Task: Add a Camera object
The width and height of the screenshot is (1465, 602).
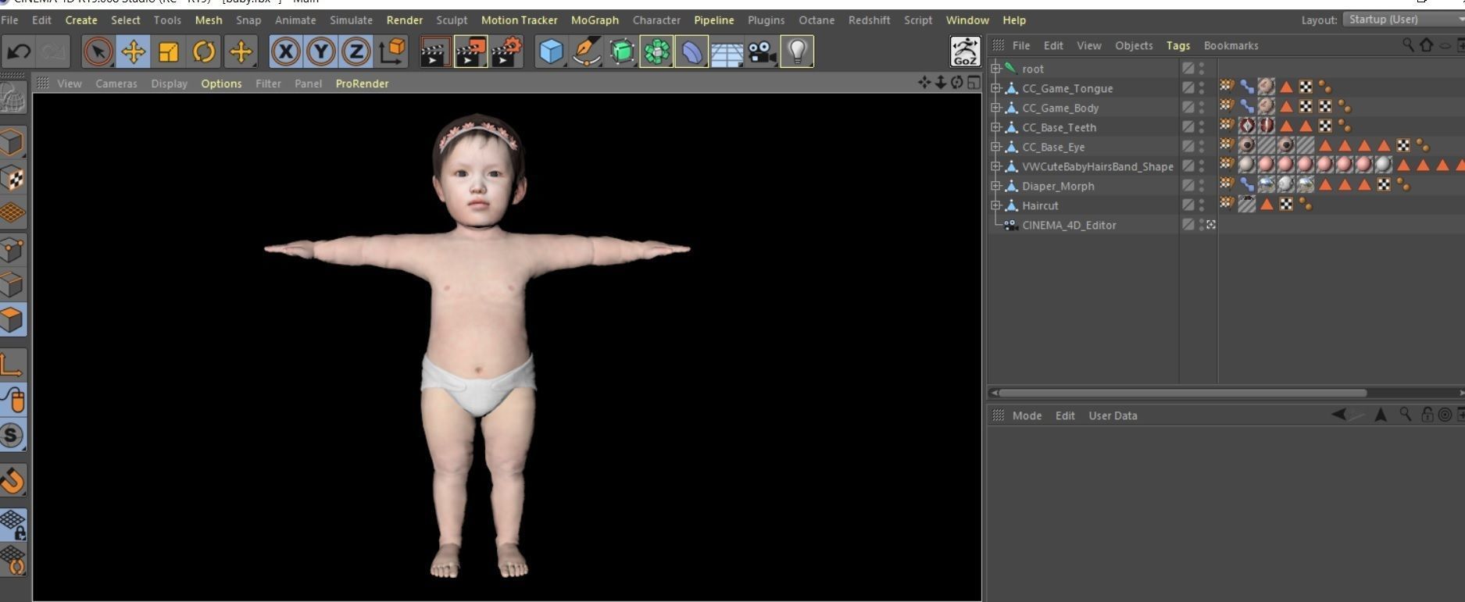Action: click(x=762, y=52)
